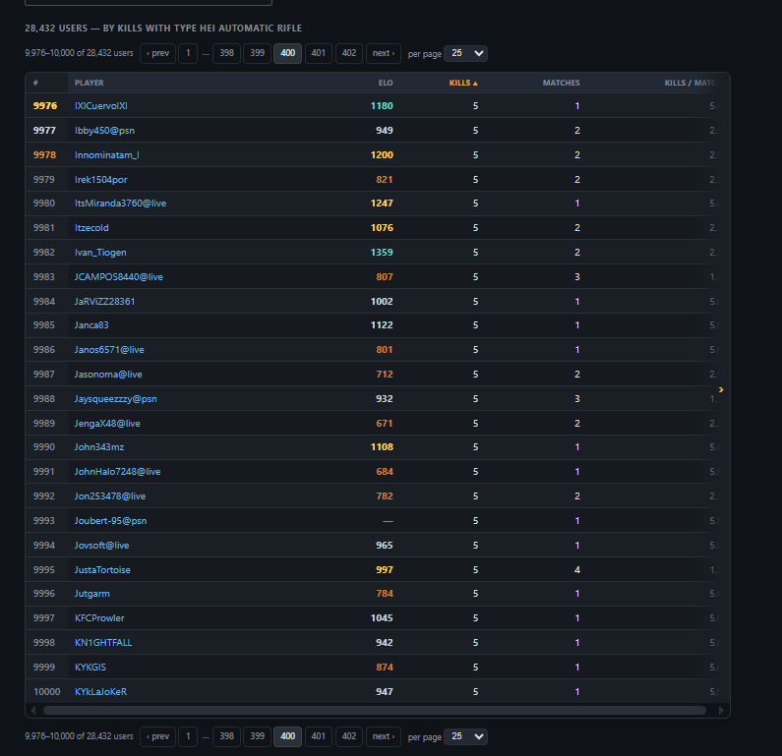Viewport: 782px width, 756px height.
Task: Go to next page using top pager
Action: click(384, 53)
